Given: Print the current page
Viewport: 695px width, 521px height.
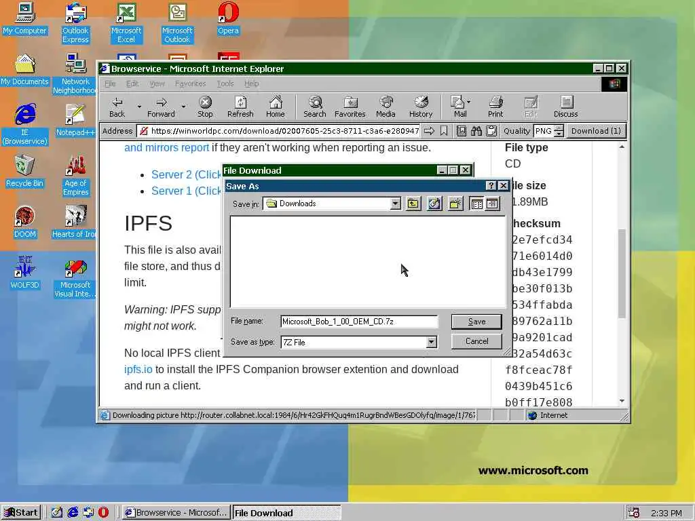Looking at the screenshot, I should (x=495, y=107).
